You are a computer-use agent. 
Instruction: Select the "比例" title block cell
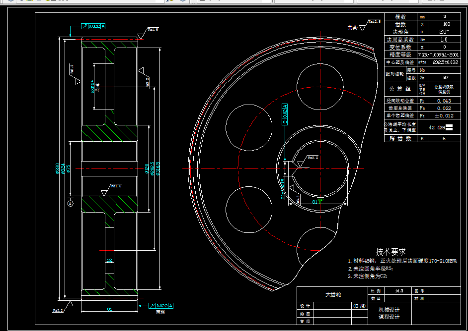377,291
